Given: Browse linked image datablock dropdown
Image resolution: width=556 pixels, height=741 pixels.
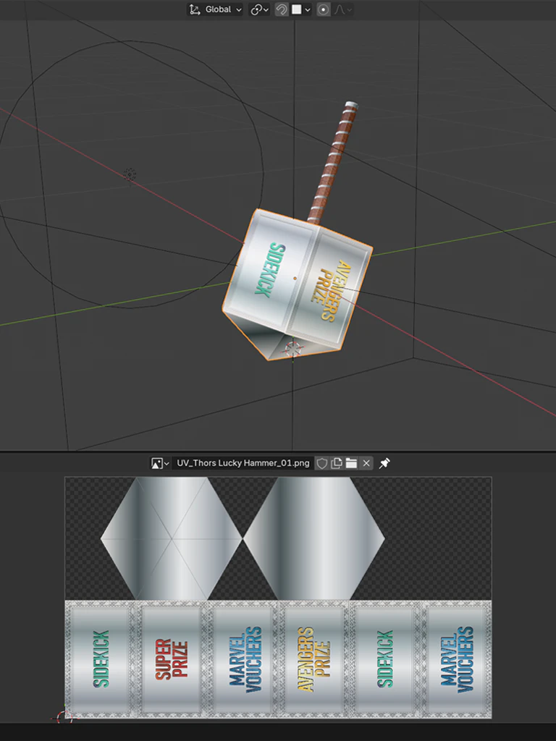Looking at the screenshot, I should click(160, 463).
